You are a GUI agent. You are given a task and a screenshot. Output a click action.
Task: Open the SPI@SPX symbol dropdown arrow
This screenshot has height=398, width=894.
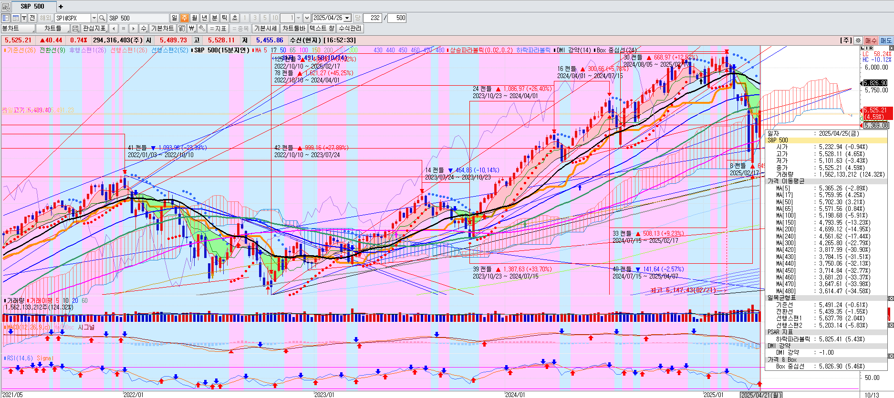[x=94, y=18]
